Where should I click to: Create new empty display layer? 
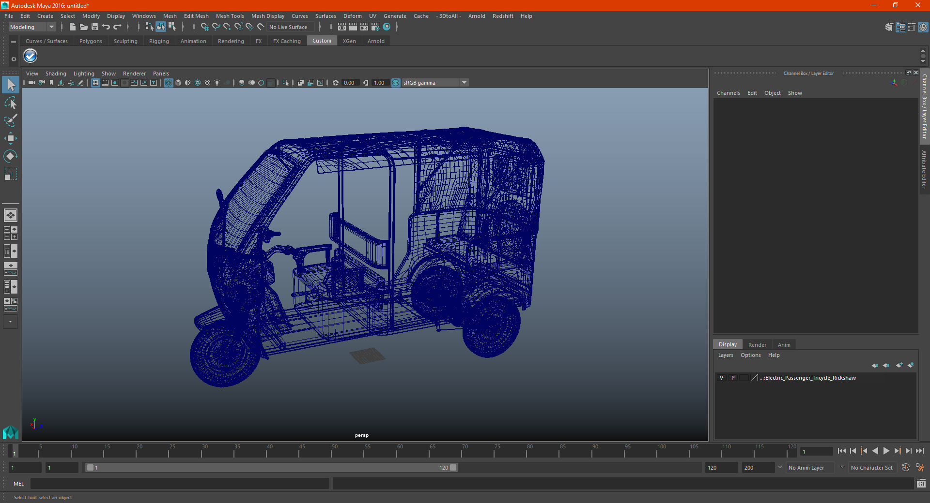[x=899, y=365]
